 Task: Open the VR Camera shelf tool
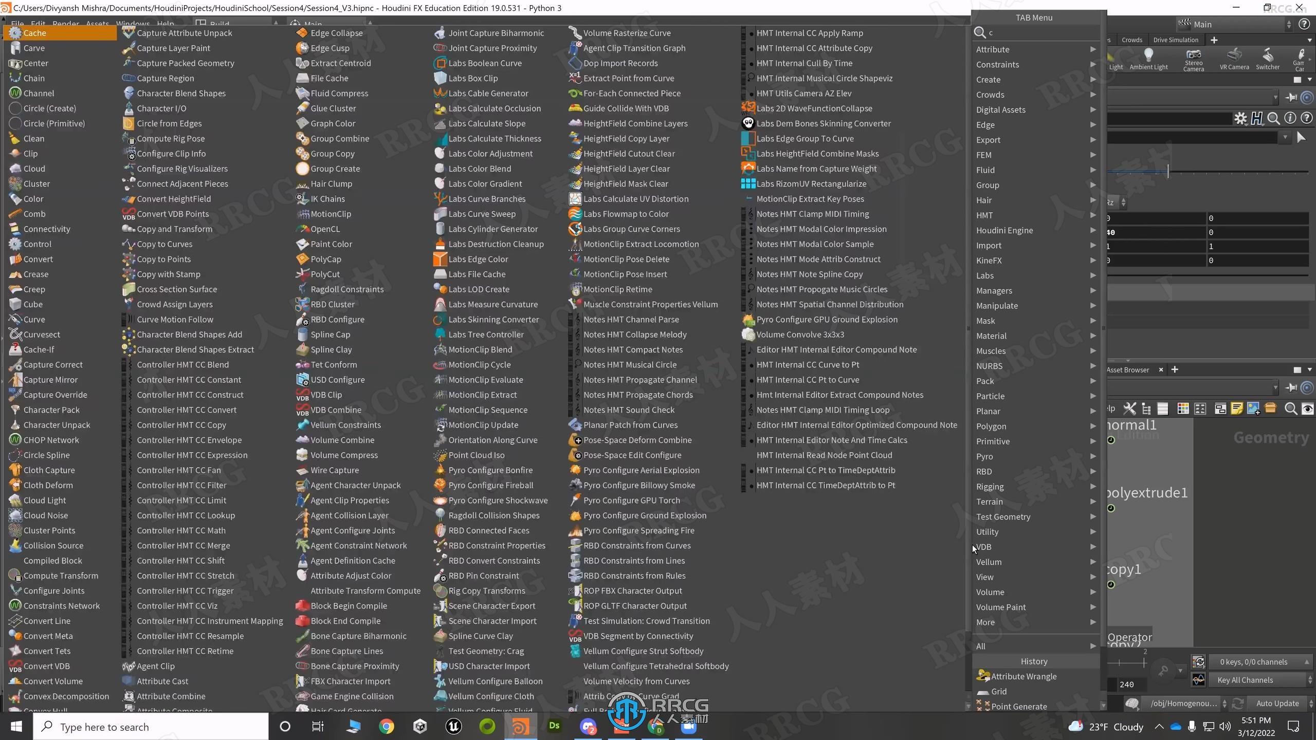pos(1234,59)
